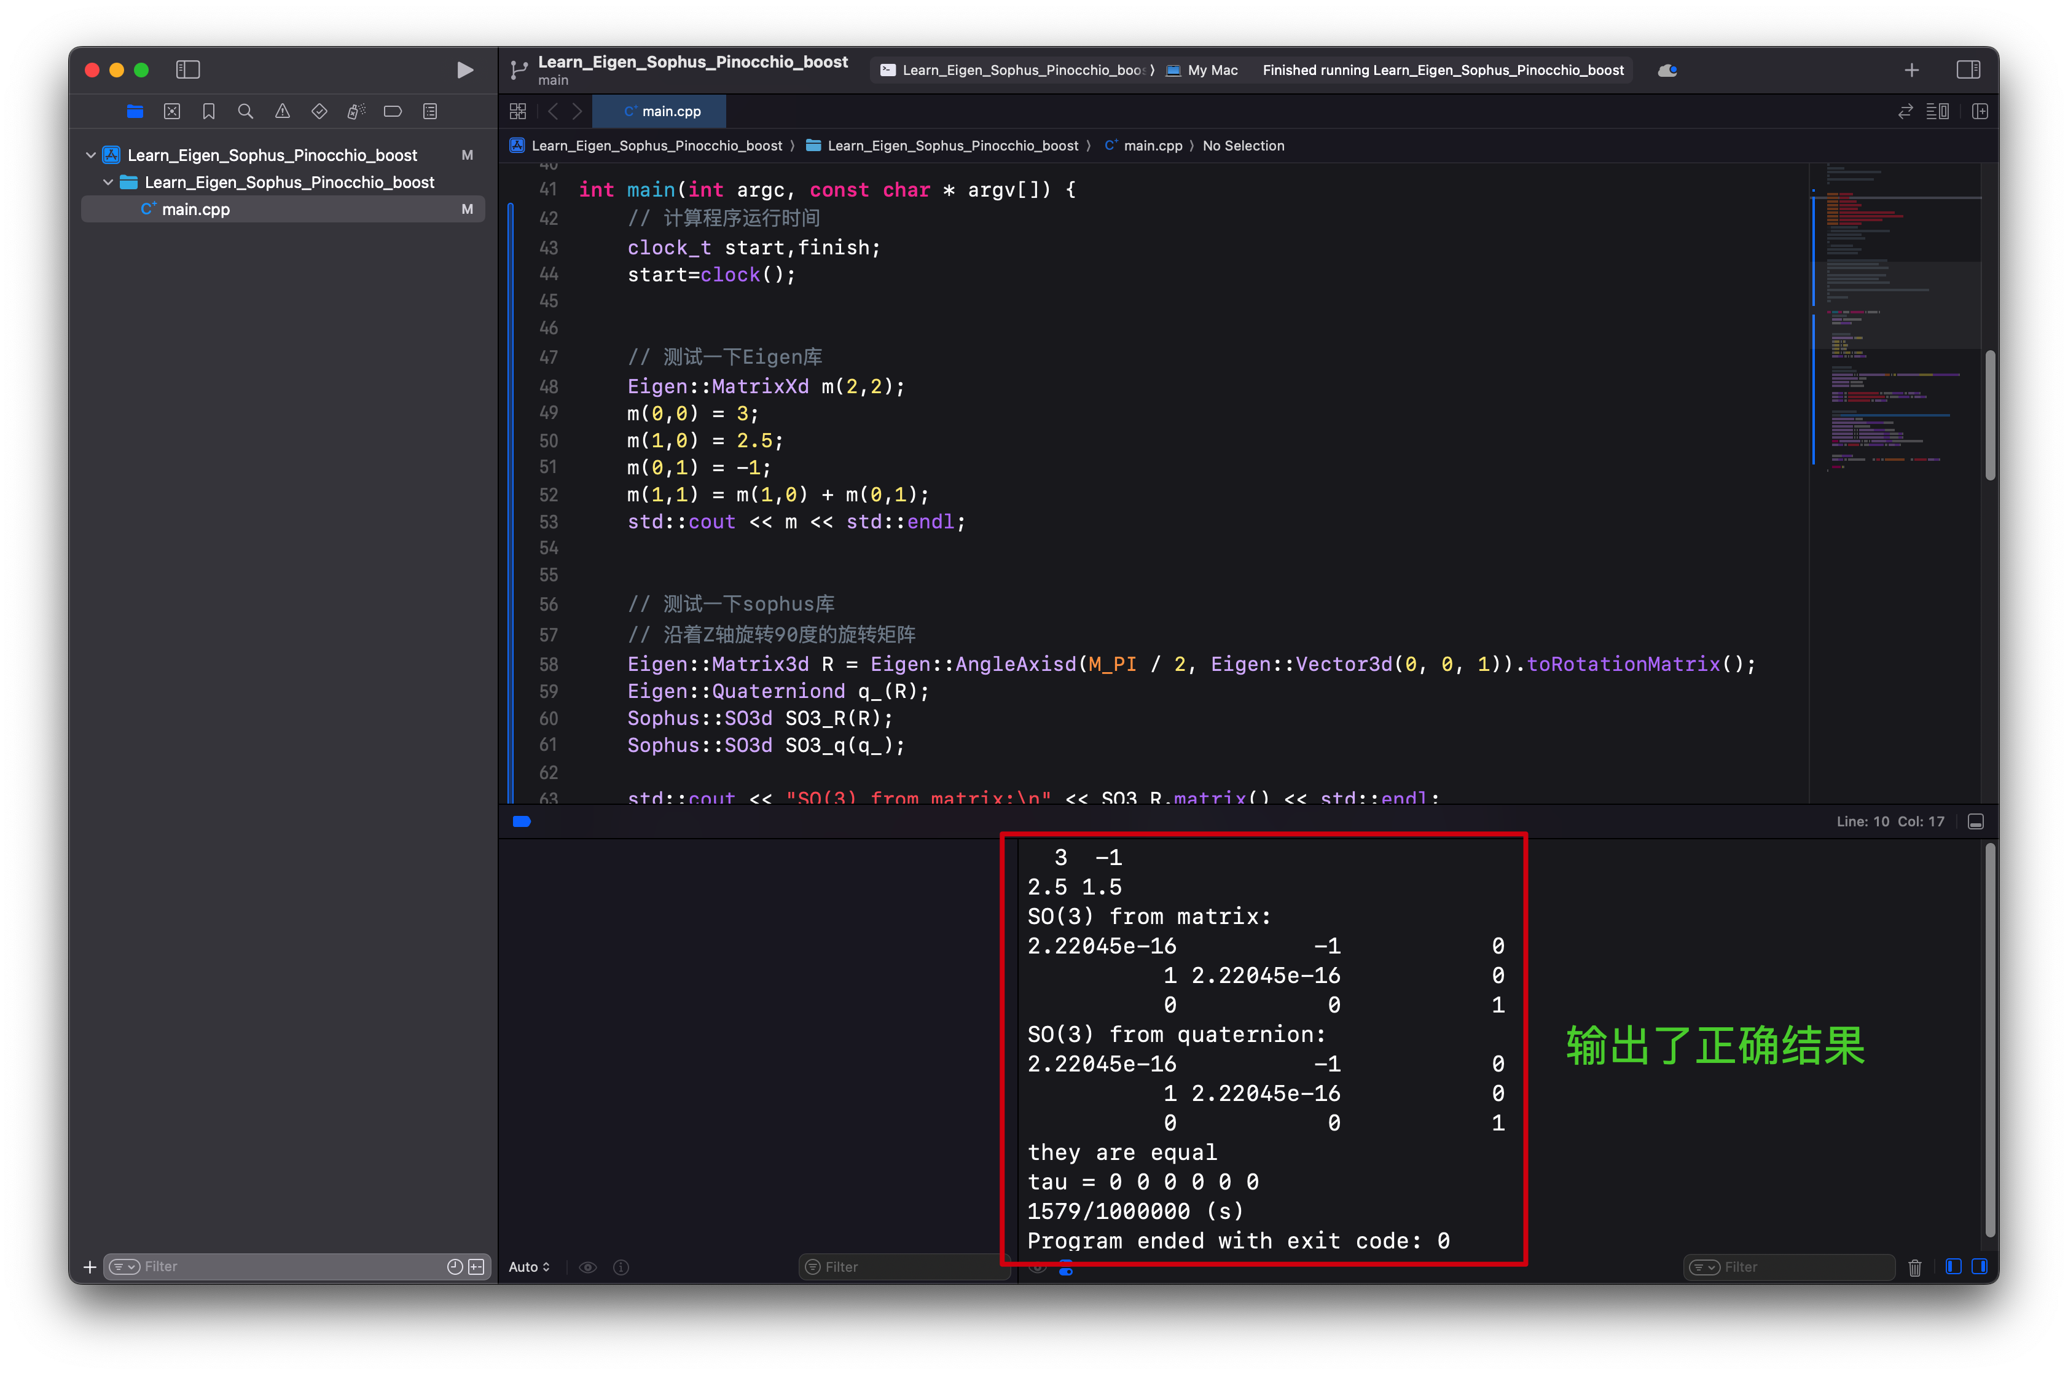The height and width of the screenshot is (1375, 2068).
Task: Hide the debug area bottom panel
Action: 1976,821
